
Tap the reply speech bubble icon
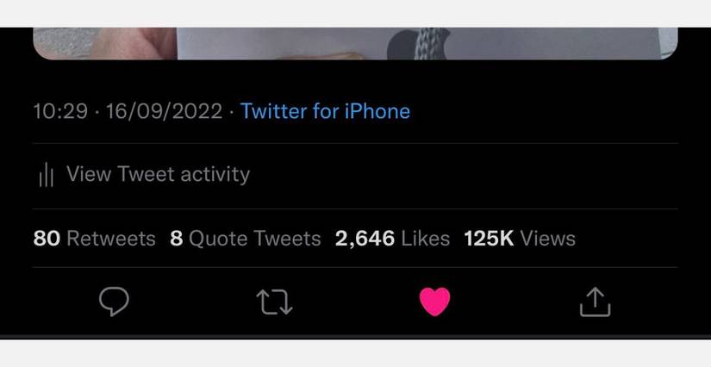[x=114, y=302]
